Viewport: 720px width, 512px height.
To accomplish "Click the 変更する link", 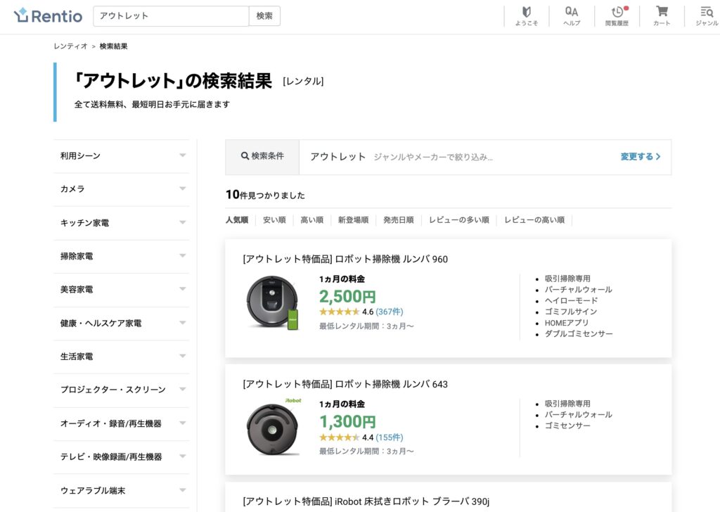I will pyautogui.click(x=640, y=157).
